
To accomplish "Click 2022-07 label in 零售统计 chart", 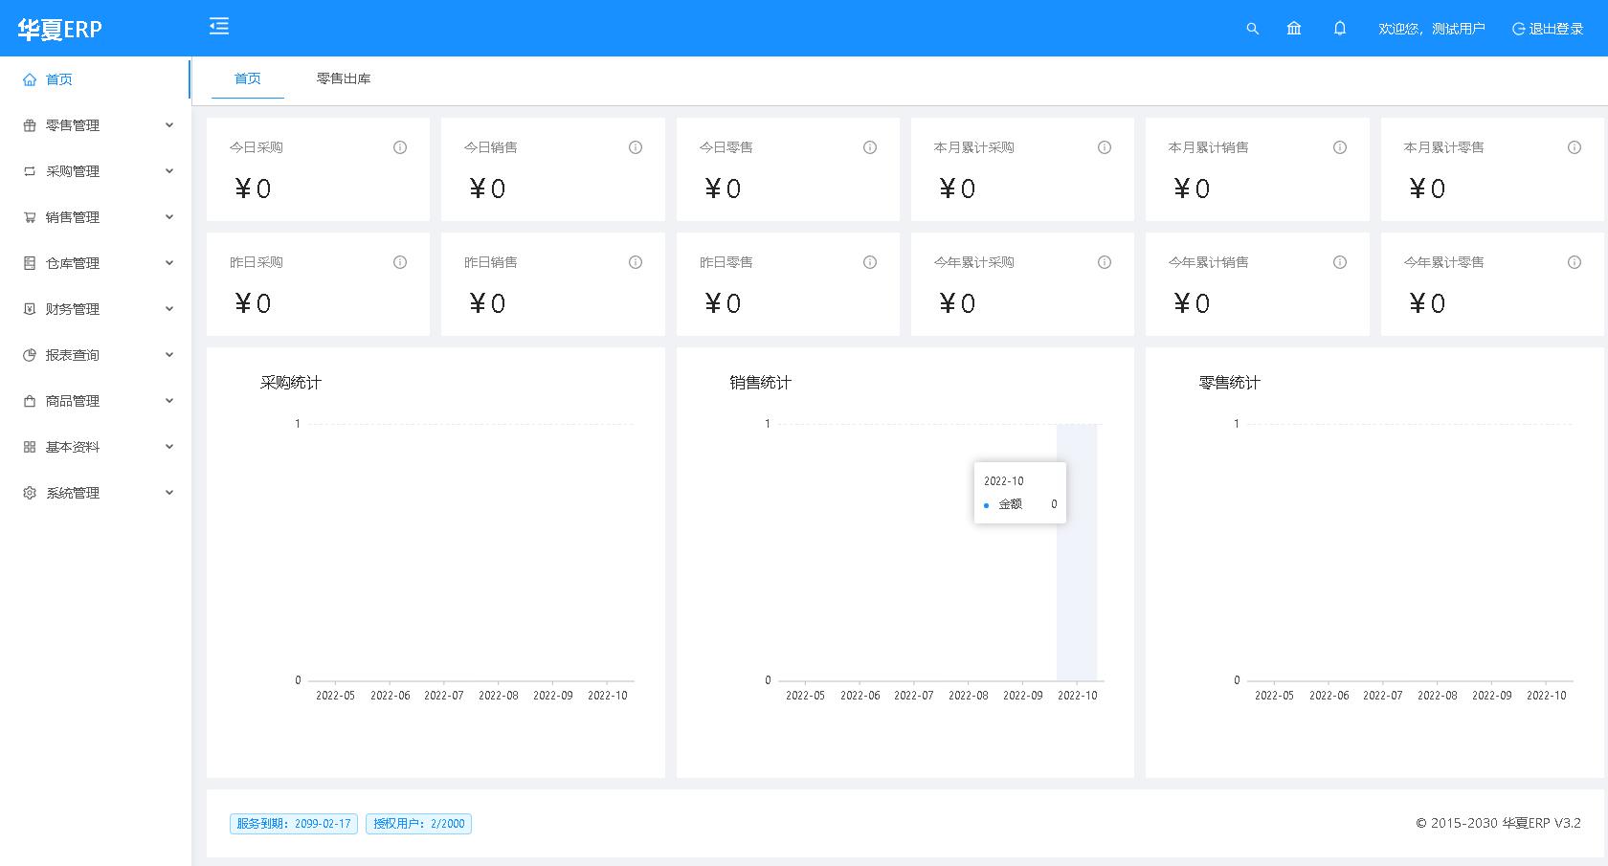I will coord(1383,696).
